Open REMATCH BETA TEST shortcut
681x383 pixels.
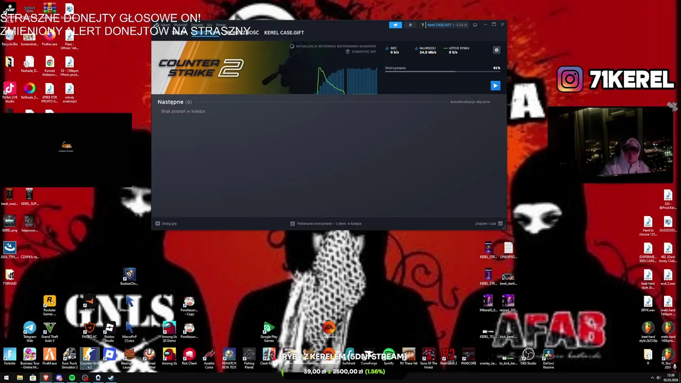coord(229,358)
